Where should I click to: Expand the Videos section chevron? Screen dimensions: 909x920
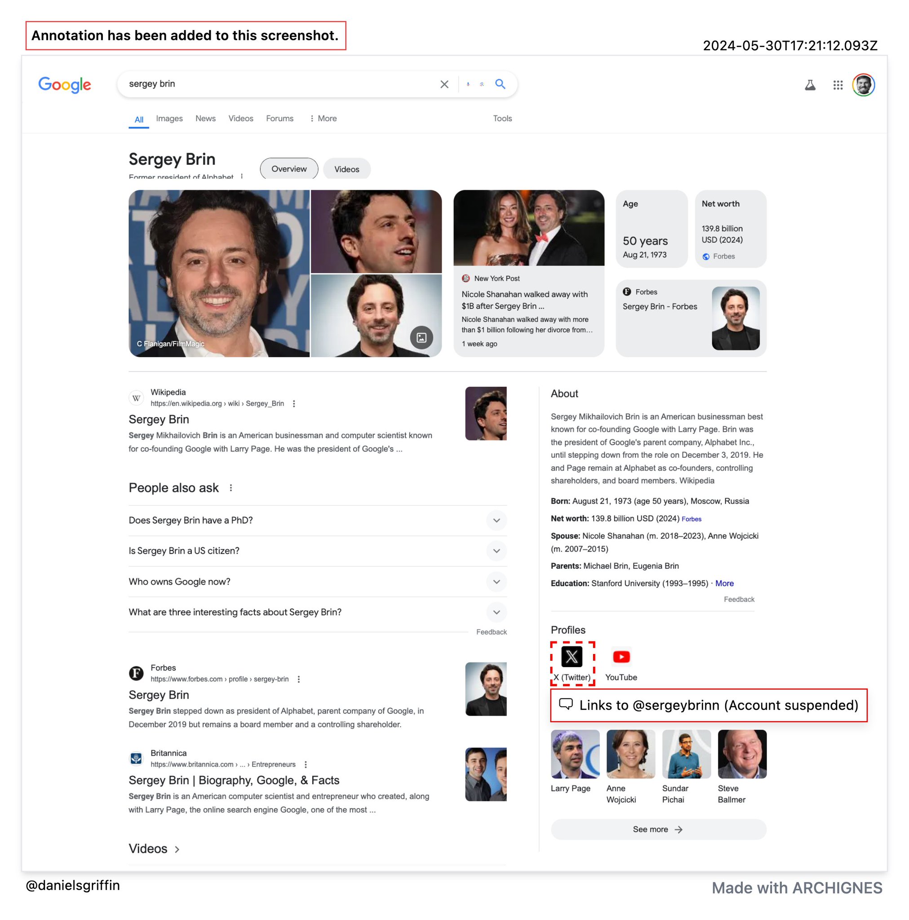click(x=177, y=849)
